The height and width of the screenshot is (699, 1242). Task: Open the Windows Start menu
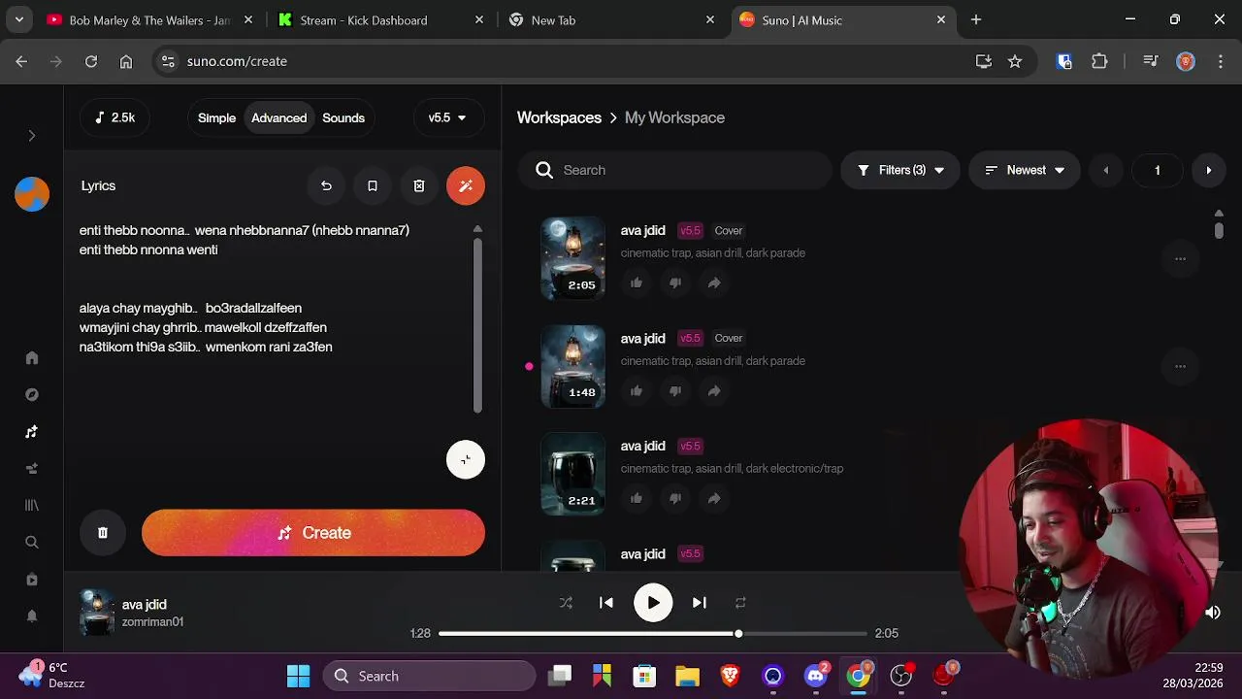coord(298,676)
